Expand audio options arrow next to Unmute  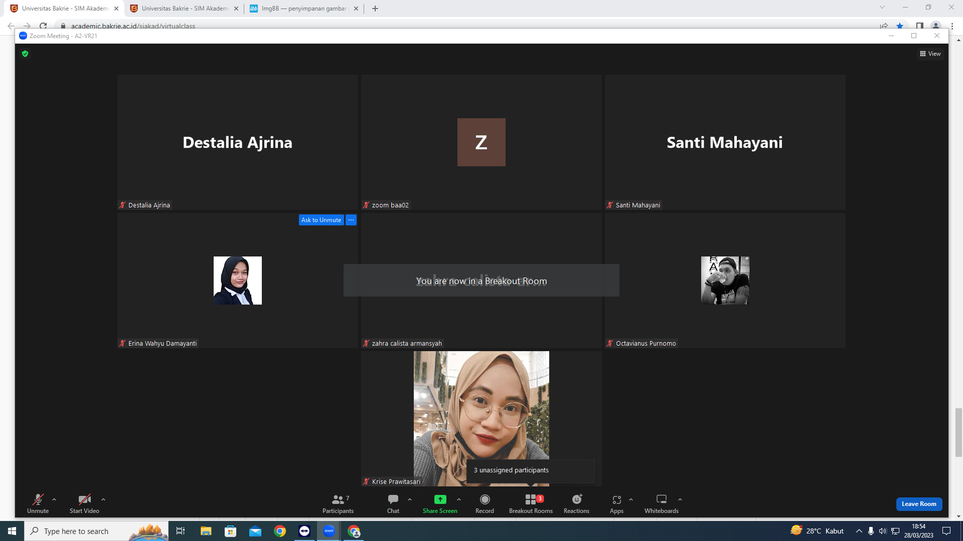coord(54,499)
